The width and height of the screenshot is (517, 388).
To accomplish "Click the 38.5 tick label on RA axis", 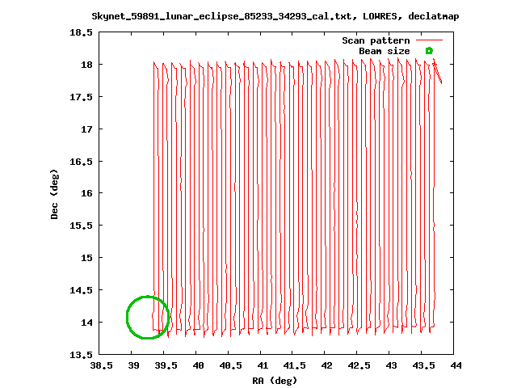I will click(x=101, y=365).
